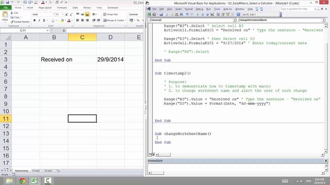Open Chrome from the Windows taskbar
Image resolution: width=330 pixels, height=185 pixels.
pos(22,181)
